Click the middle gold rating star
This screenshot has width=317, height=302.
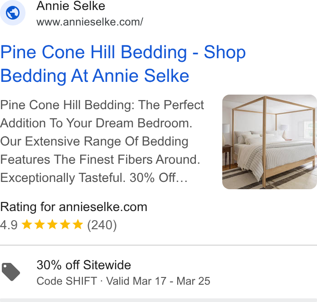click(x=52, y=225)
